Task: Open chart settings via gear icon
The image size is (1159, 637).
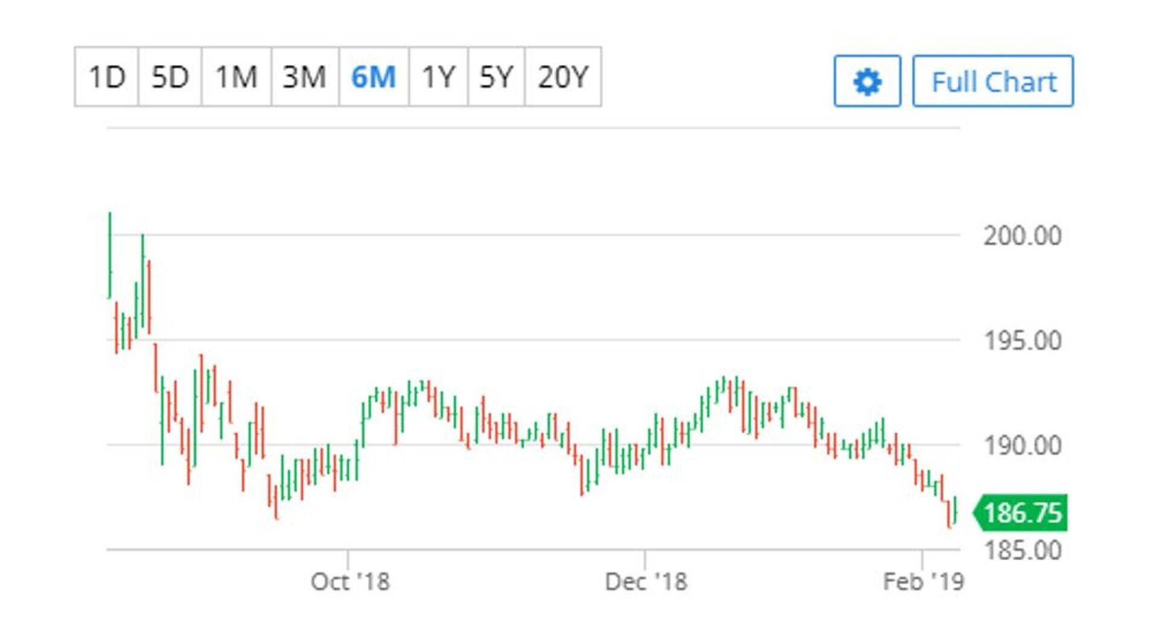Action: [x=867, y=82]
